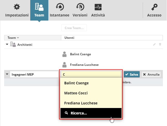Collapse the Ingegneri MEP row arrow
Screen dimensions: 167x126
coord(7,75)
